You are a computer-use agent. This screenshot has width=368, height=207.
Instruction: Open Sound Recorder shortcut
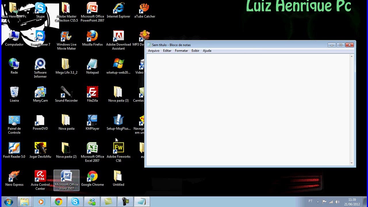(x=66, y=94)
